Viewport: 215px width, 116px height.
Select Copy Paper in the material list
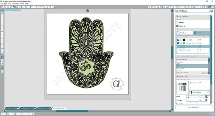point(192,69)
